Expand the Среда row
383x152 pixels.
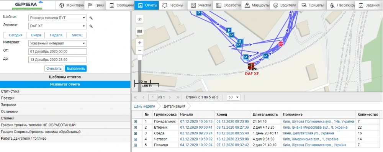pyautogui.click(x=135, y=133)
